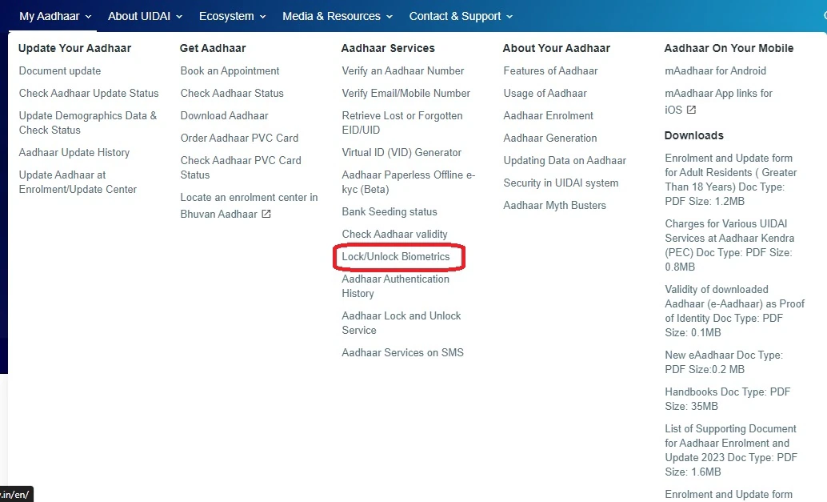Open the Contact & Support menu
Image resolution: width=827 pixels, height=502 pixels.
tap(461, 16)
